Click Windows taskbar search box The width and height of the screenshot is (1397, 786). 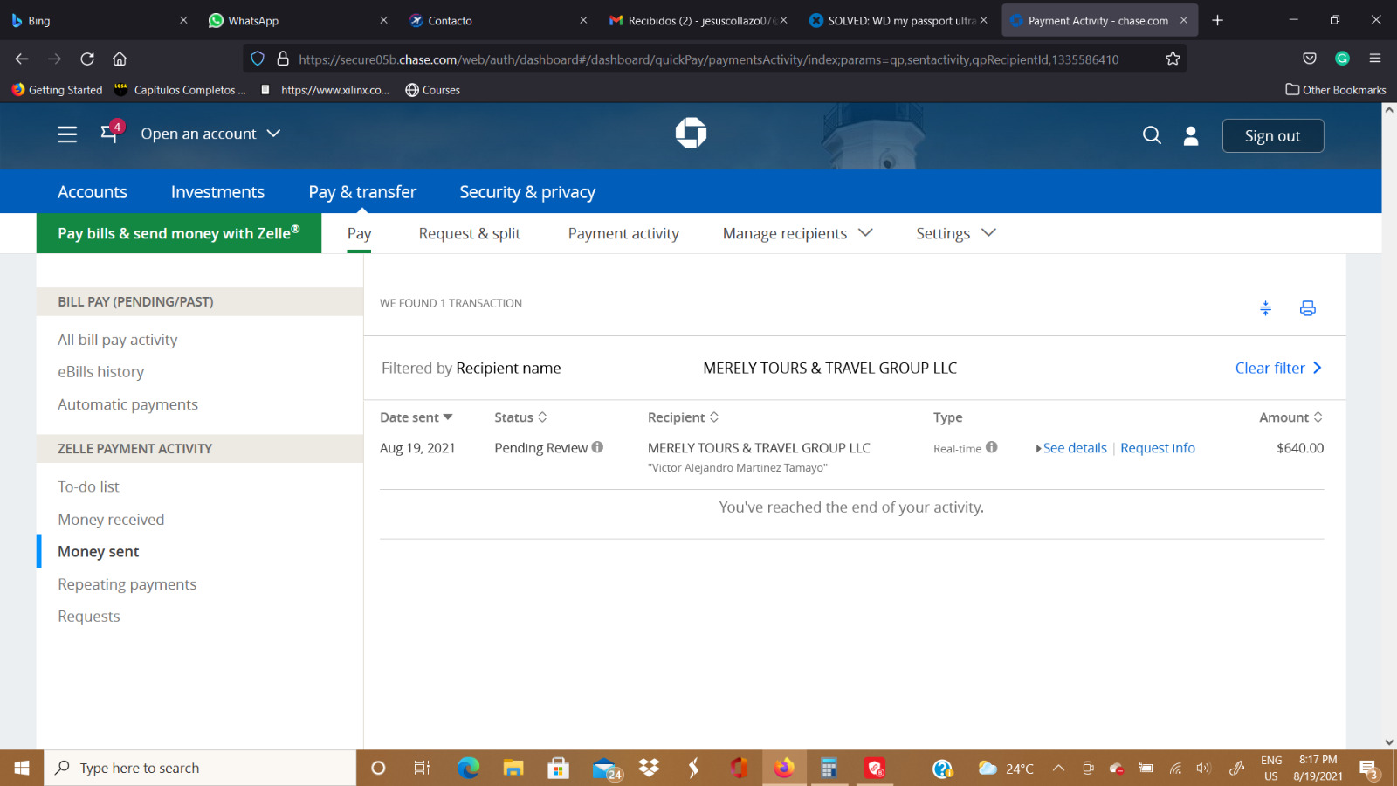[200, 768]
